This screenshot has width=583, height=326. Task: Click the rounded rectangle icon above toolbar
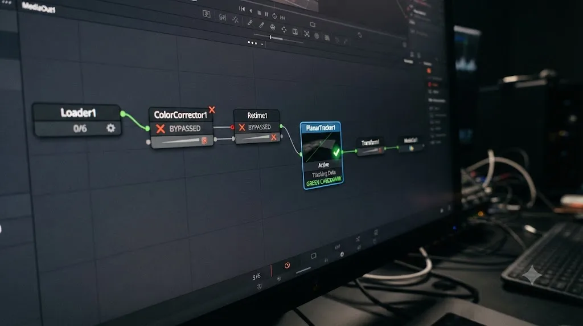tap(313, 25)
